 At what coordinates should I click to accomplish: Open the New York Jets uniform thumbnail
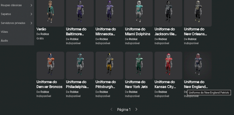coord(139,66)
